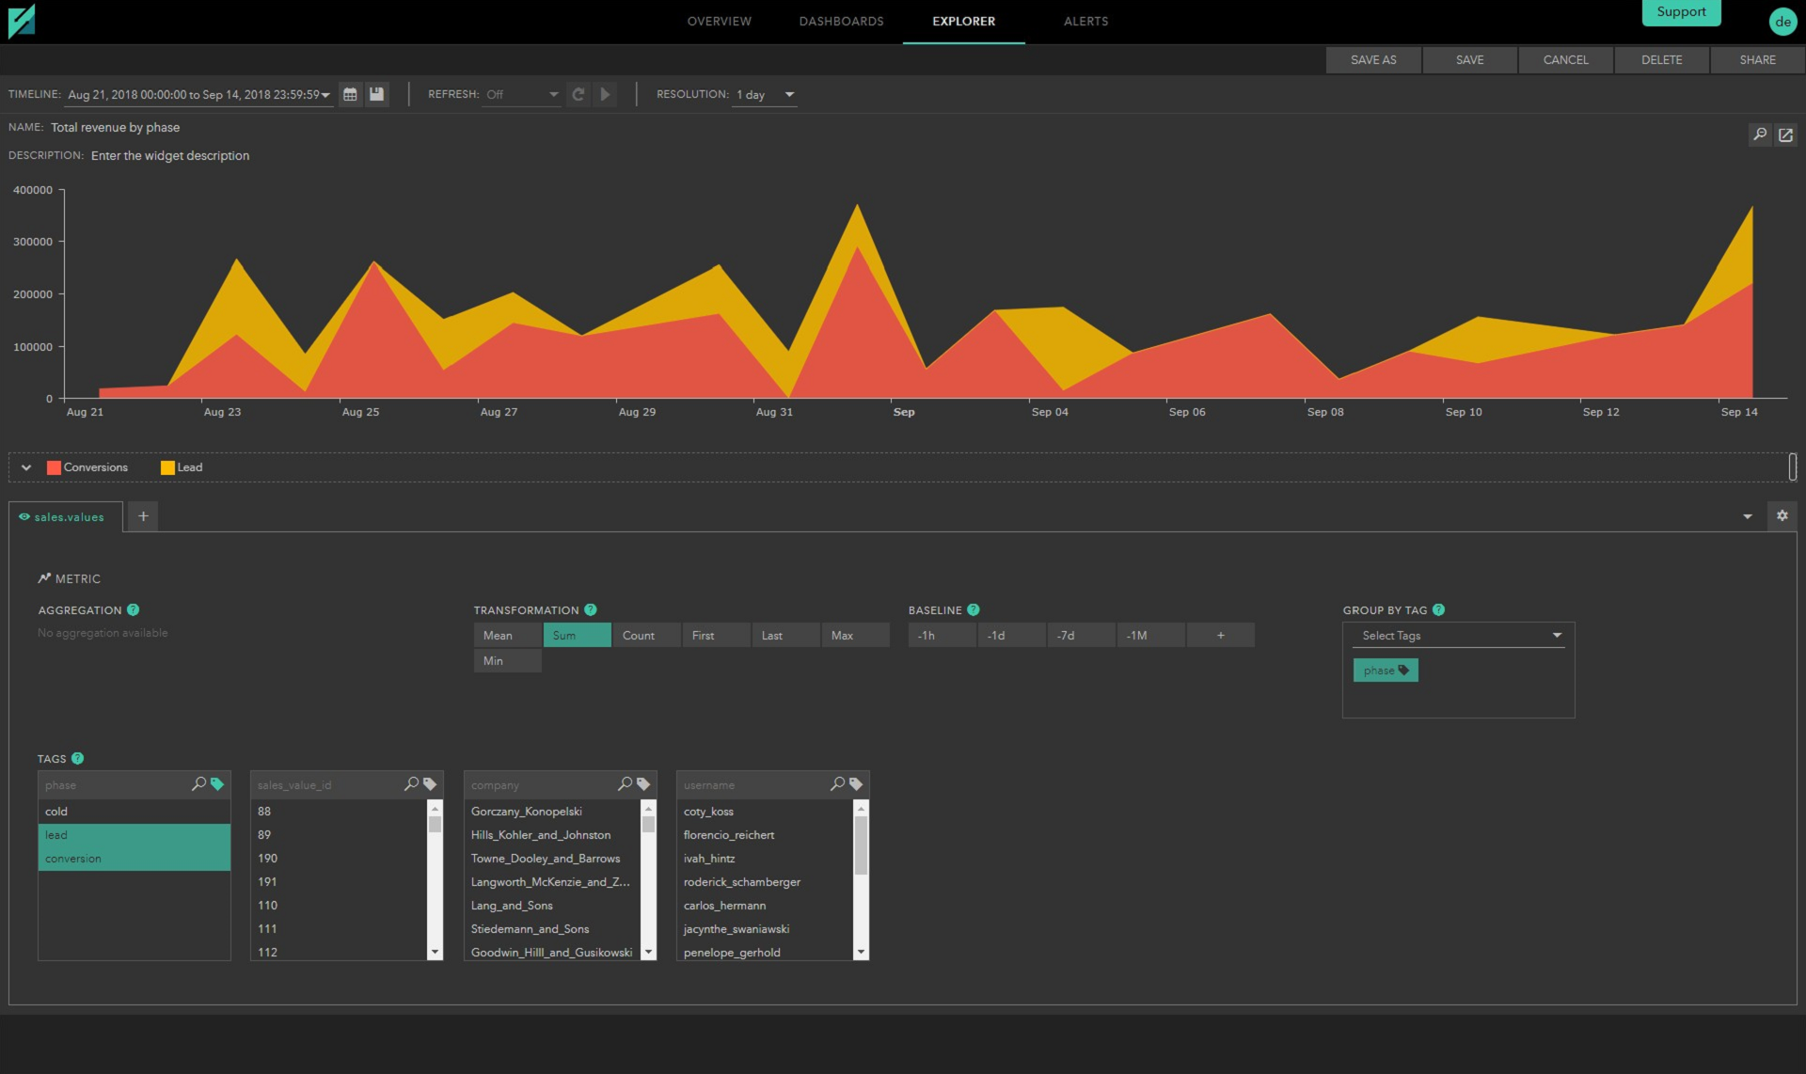Collapse the chart legend chevron
The image size is (1806, 1074).
26,467
